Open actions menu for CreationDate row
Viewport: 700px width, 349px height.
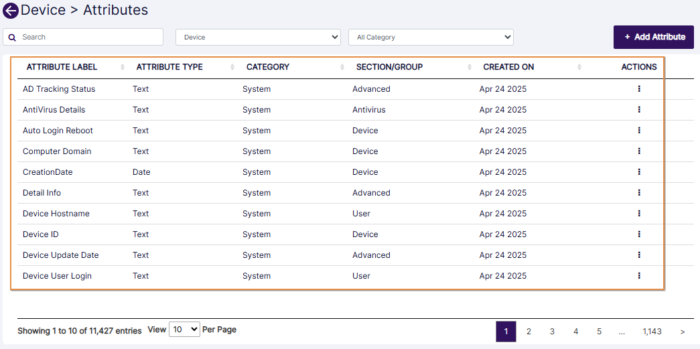pyautogui.click(x=639, y=172)
